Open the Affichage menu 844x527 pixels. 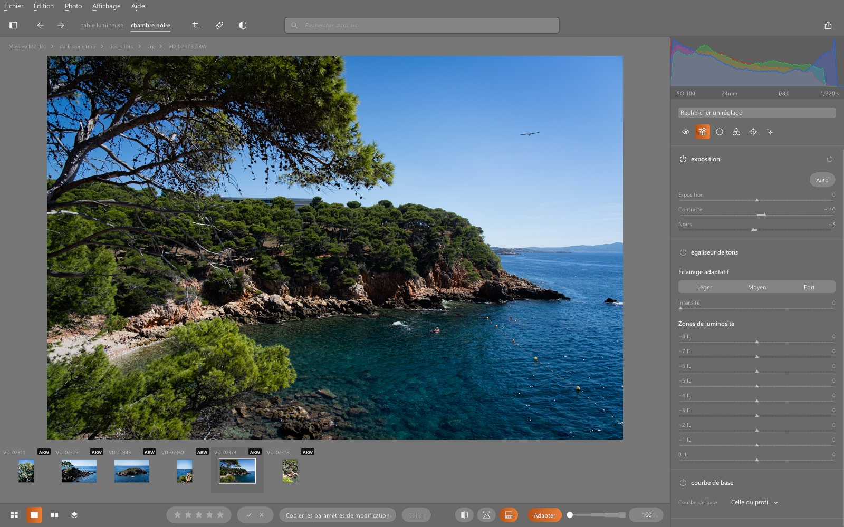pos(106,6)
